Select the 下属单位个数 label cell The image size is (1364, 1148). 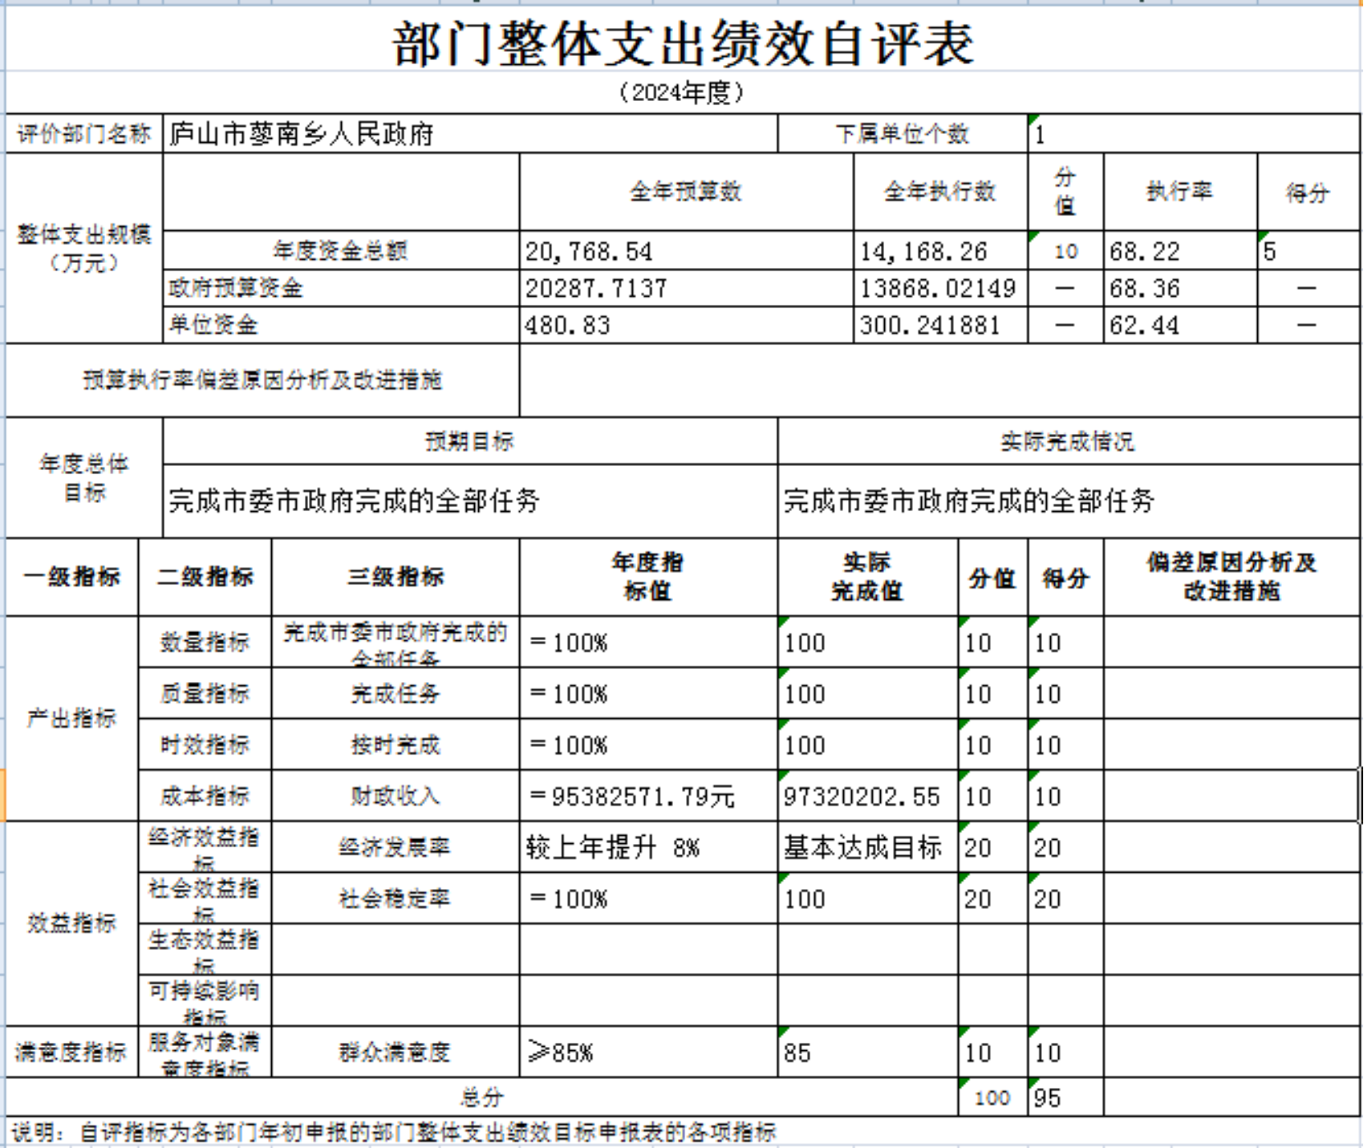pos(901,134)
